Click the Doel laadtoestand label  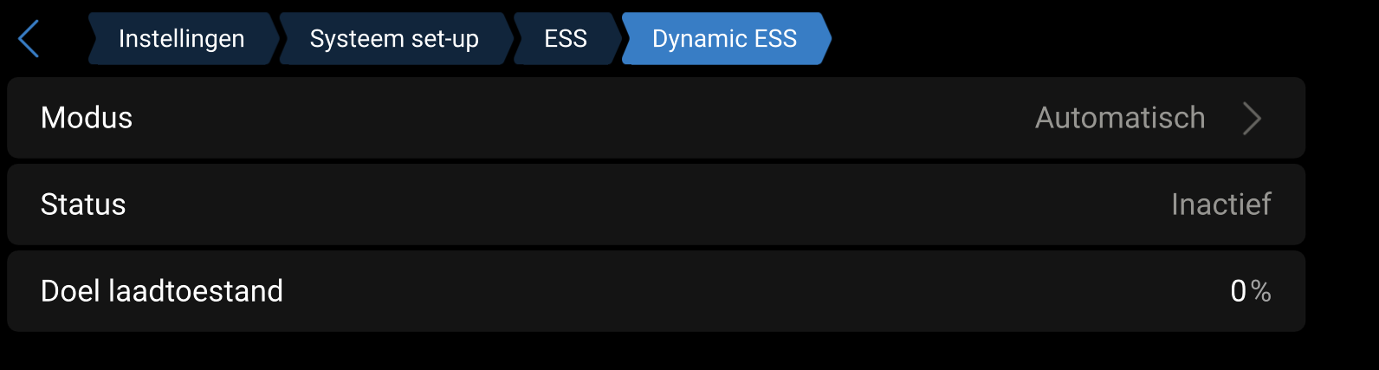[x=162, y=291]
